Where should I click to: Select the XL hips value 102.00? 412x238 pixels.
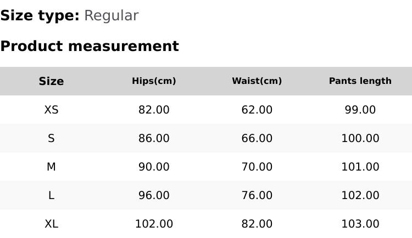coord(154,224)
